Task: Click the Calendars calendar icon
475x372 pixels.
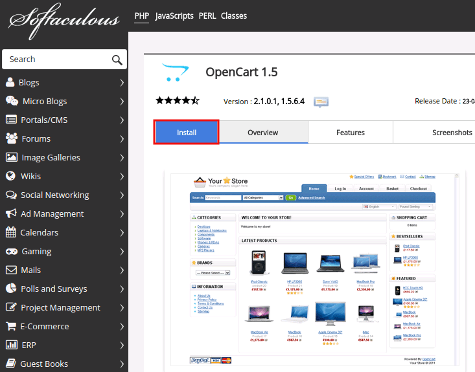Action: (10, 232)
